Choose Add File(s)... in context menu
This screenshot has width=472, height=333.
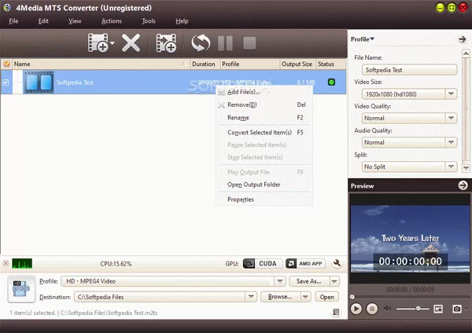pyautogui.click(x=264, y=92)
